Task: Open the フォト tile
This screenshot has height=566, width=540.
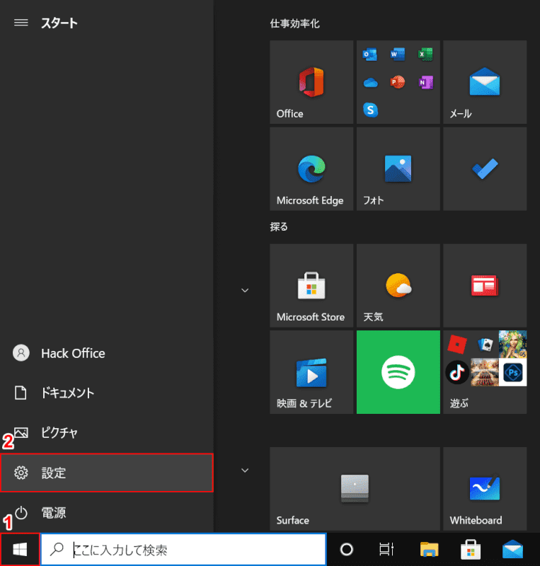Action: (398, 168)
